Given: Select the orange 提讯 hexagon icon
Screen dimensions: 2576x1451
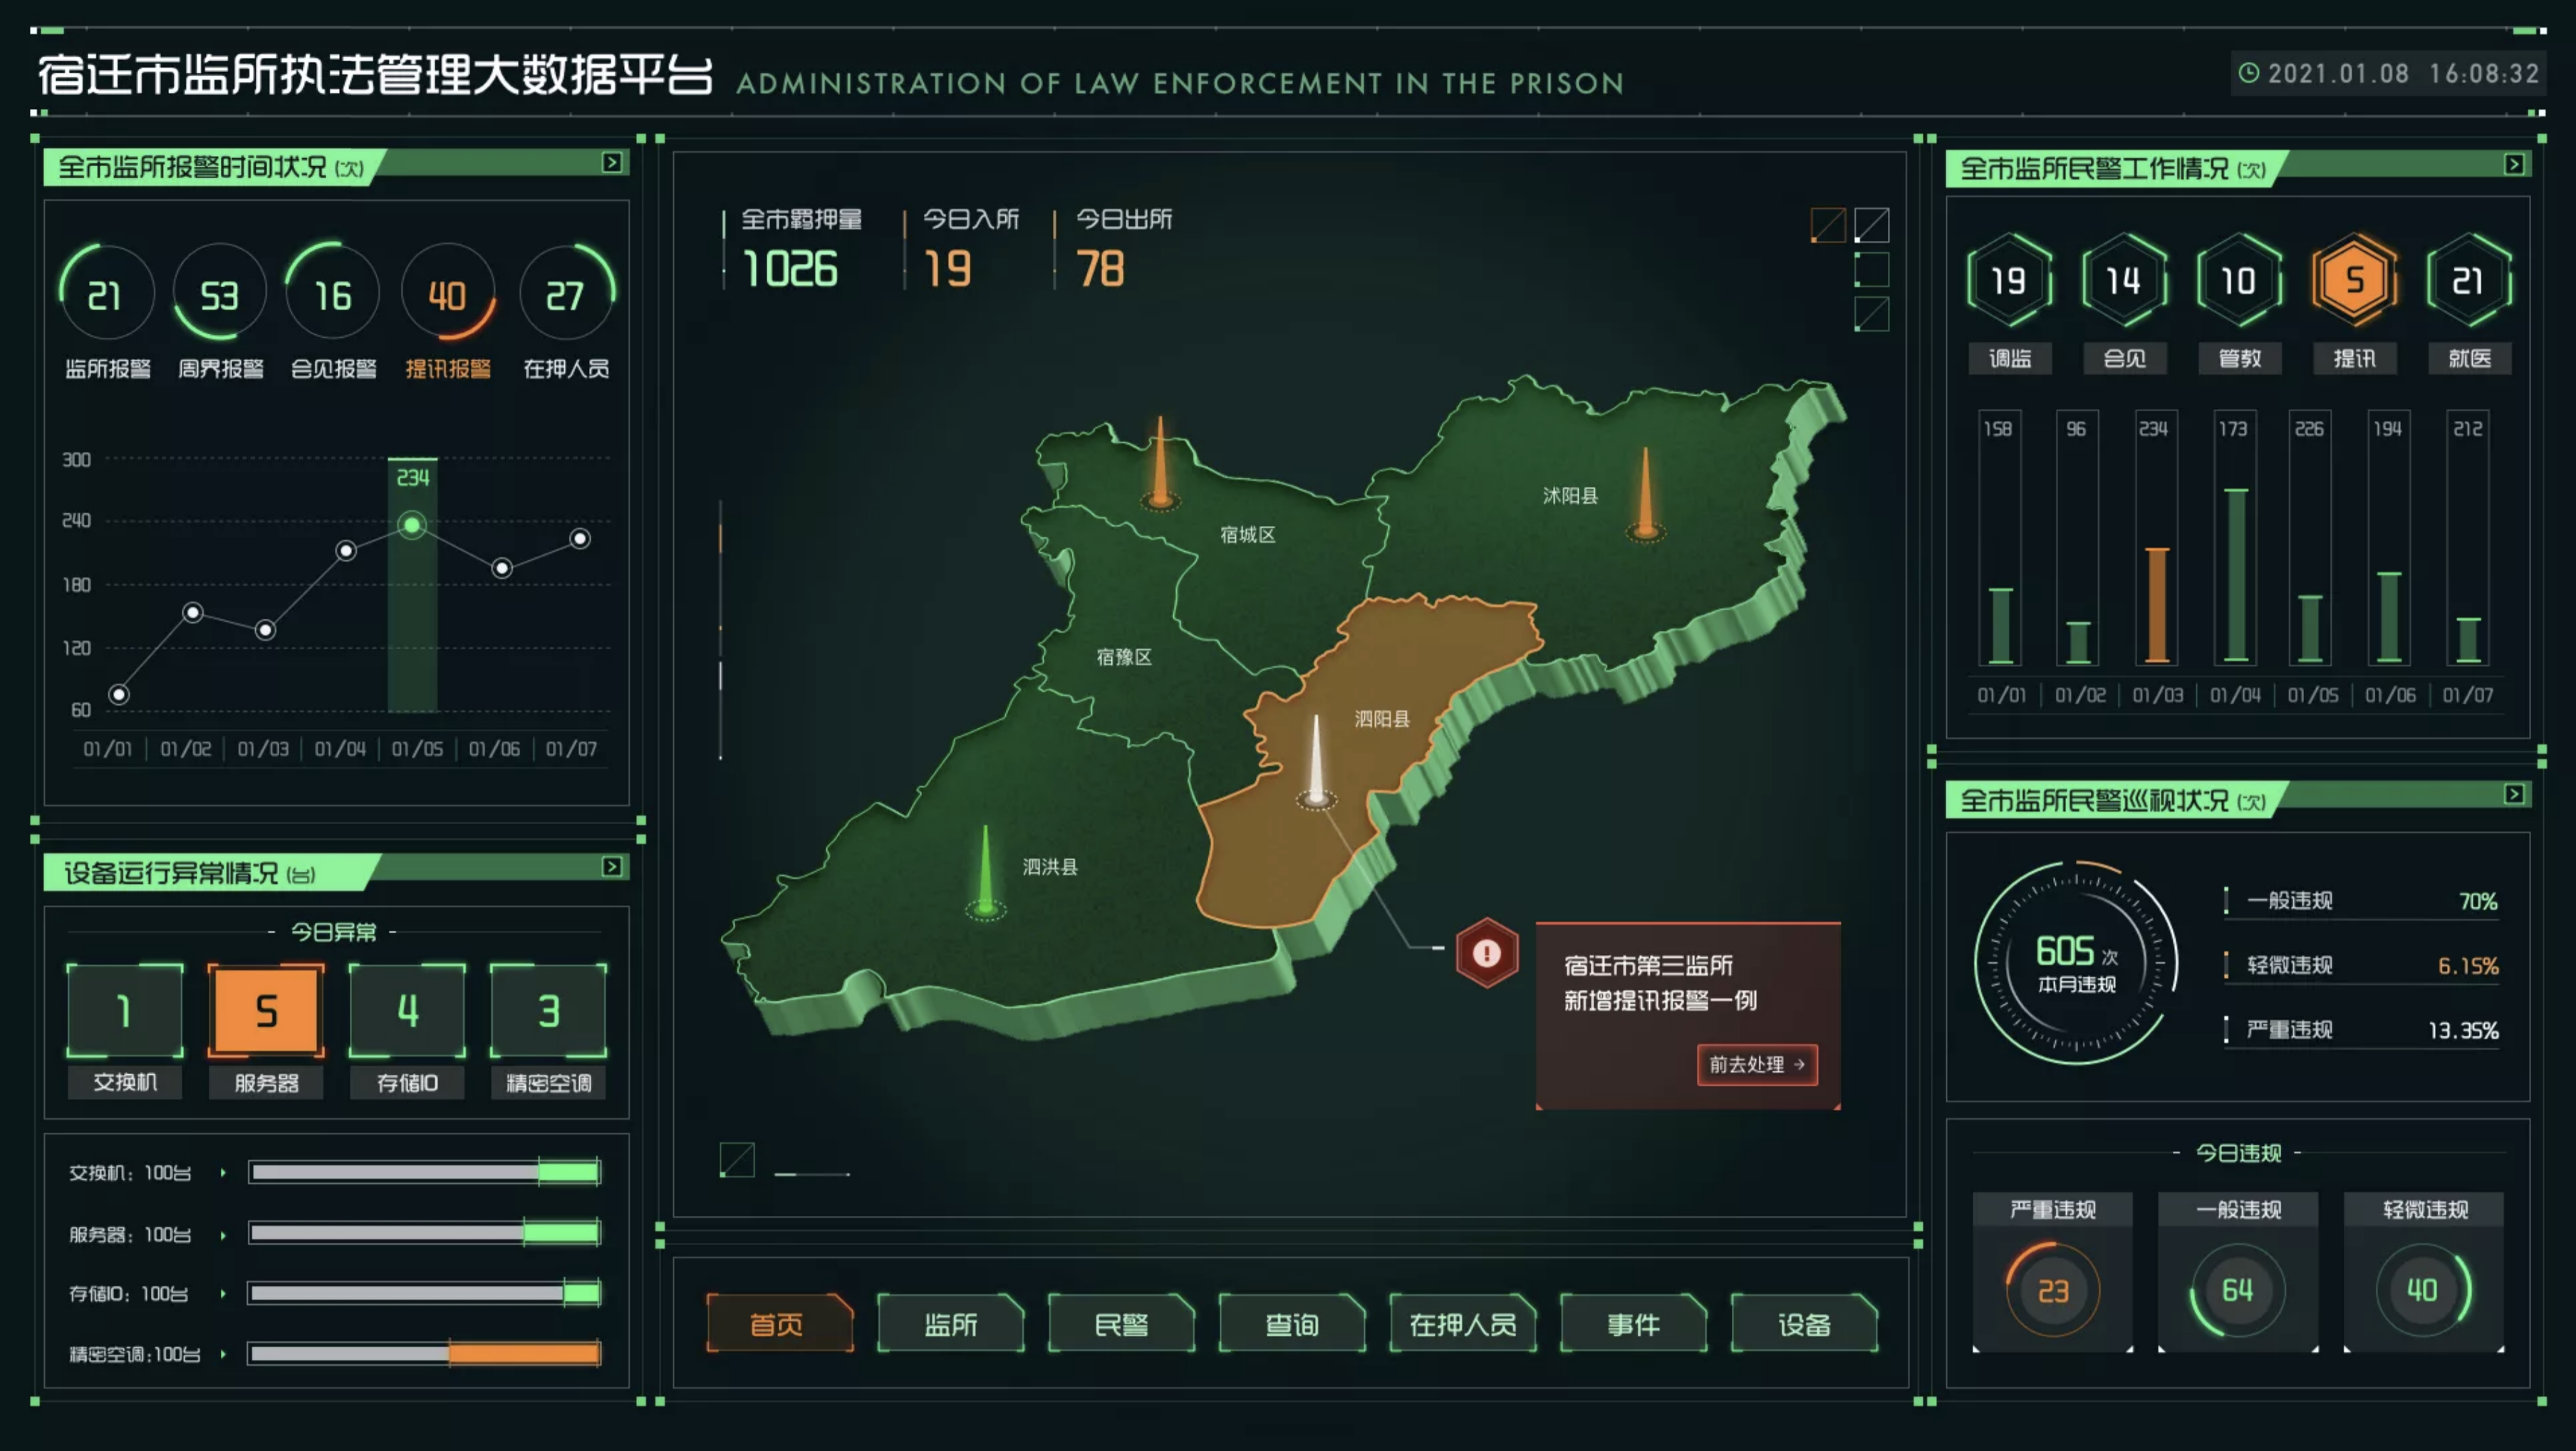Looking at the screenshot, I should [x=2354, y=280].
